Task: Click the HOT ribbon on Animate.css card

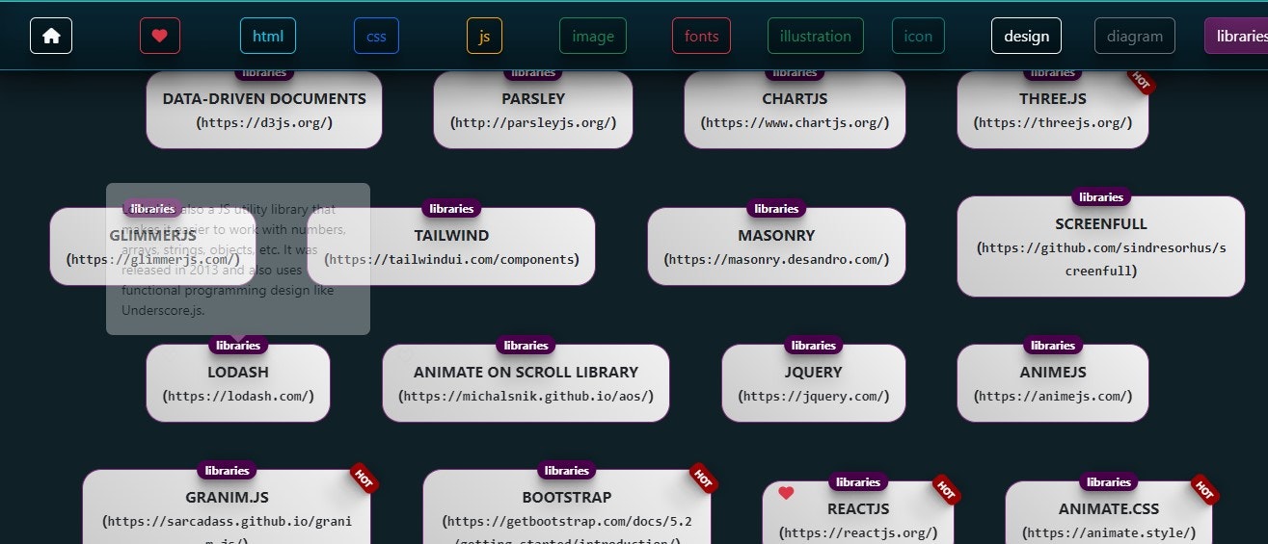Action: [1204, 489]
